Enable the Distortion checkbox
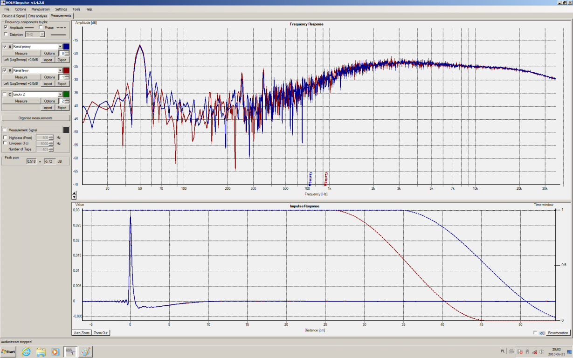 tap(6, 34)
